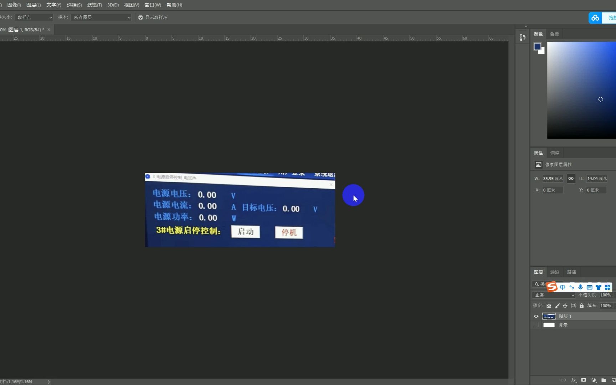Image resolution: width=616 pixels, height=385 pixels.
Task: Click document size status text
Action: (16, 382)
